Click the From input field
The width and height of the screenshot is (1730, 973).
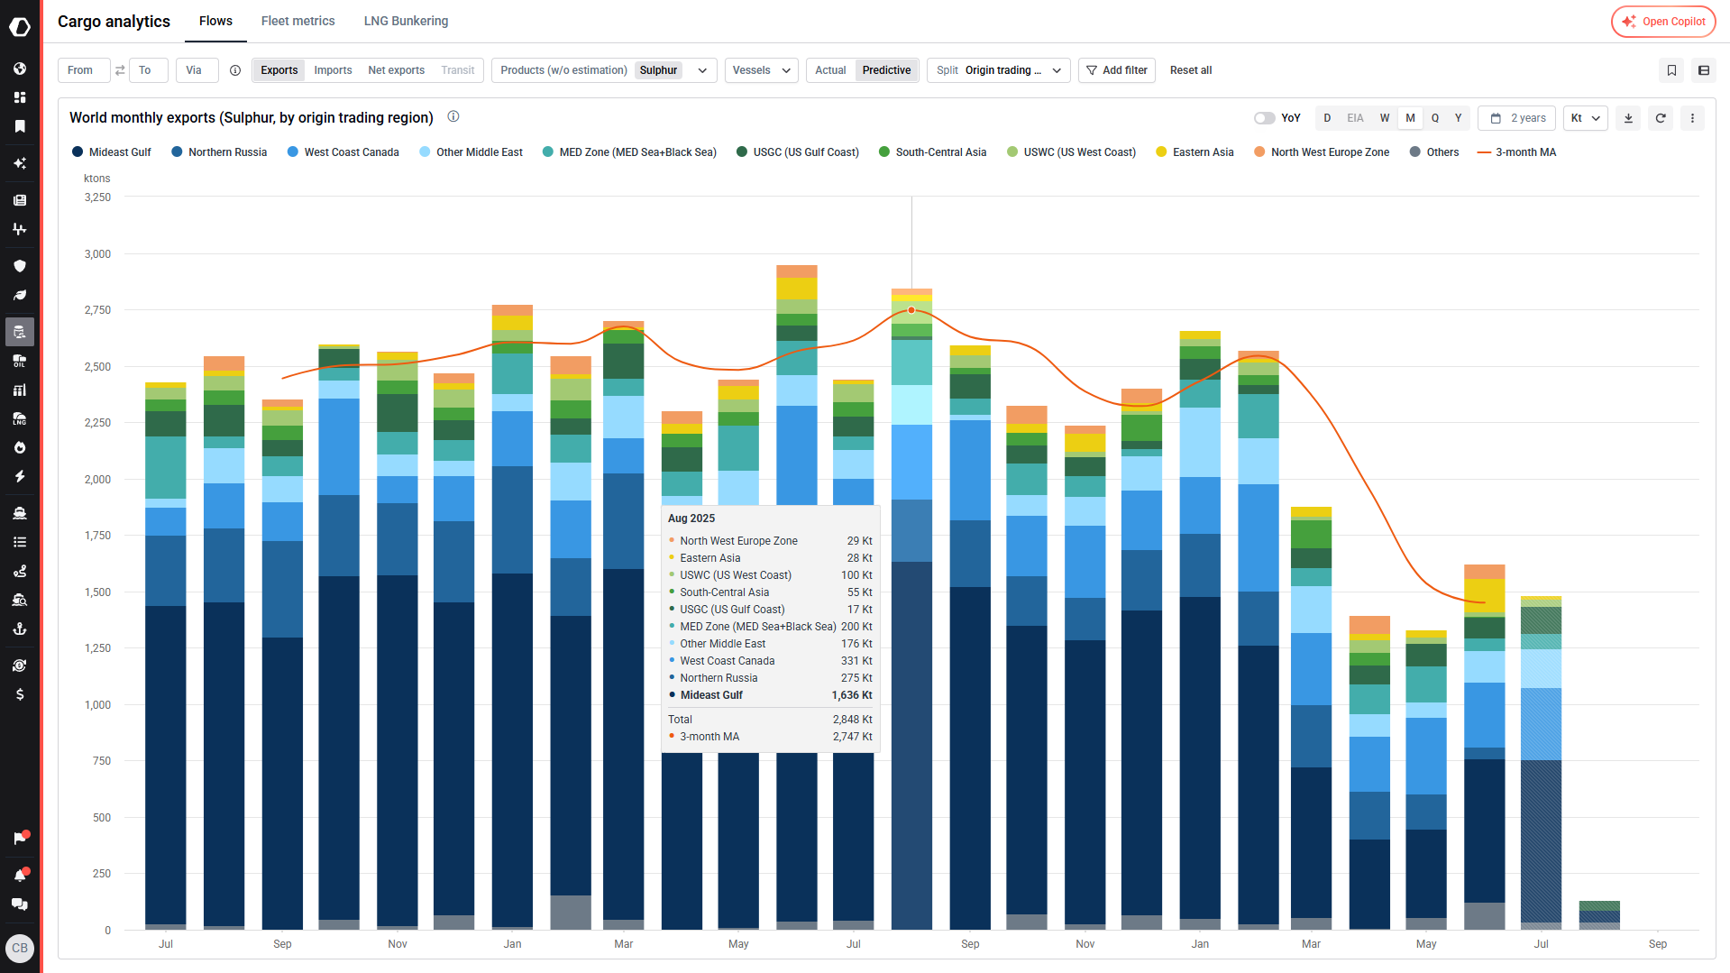(84, 70)
